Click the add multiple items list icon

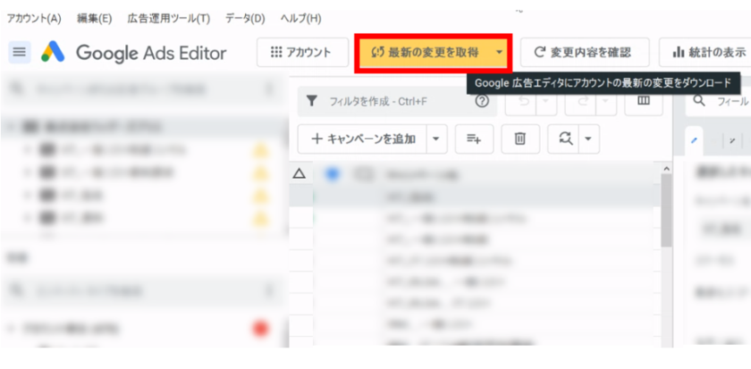[474, 138]
